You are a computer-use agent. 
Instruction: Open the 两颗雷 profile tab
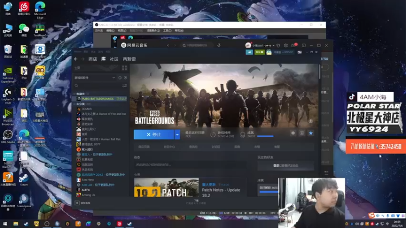tap(129, 59)
